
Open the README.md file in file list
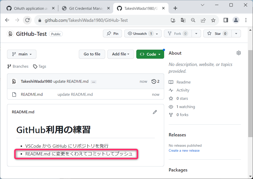pyautogui.click(x=32, y=95)
